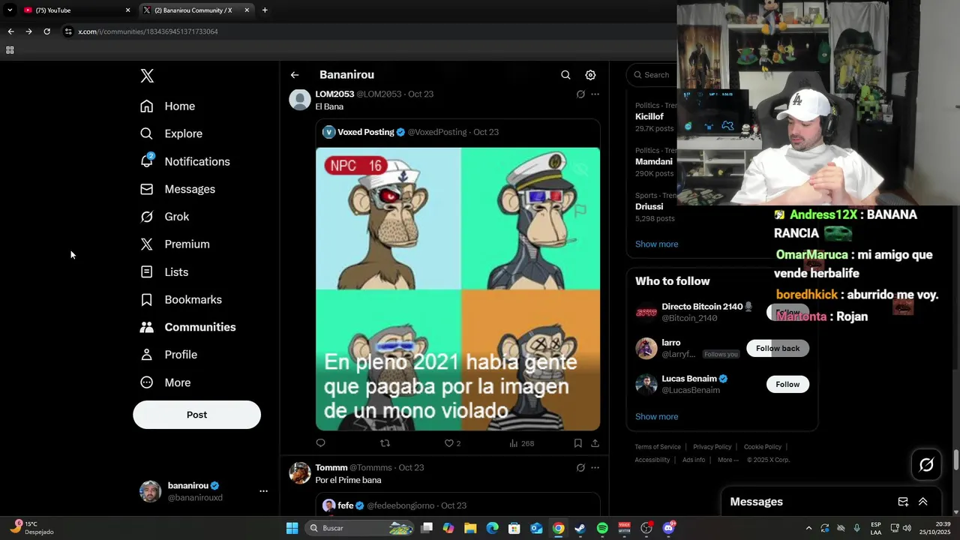Screen dimensions: 960x540
Task: Open Grok from the sidebar
Action: click(165, 217)
